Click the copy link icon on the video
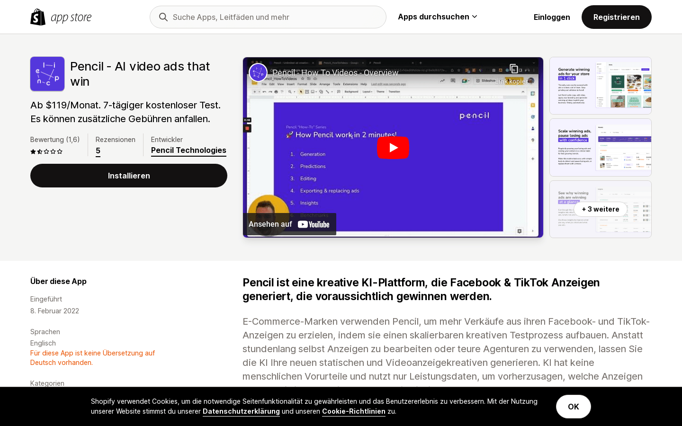The image size is (682, 426). [x=514, y=68]
